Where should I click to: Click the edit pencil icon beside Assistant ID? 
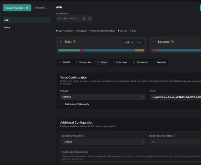[x=89, y=18]
